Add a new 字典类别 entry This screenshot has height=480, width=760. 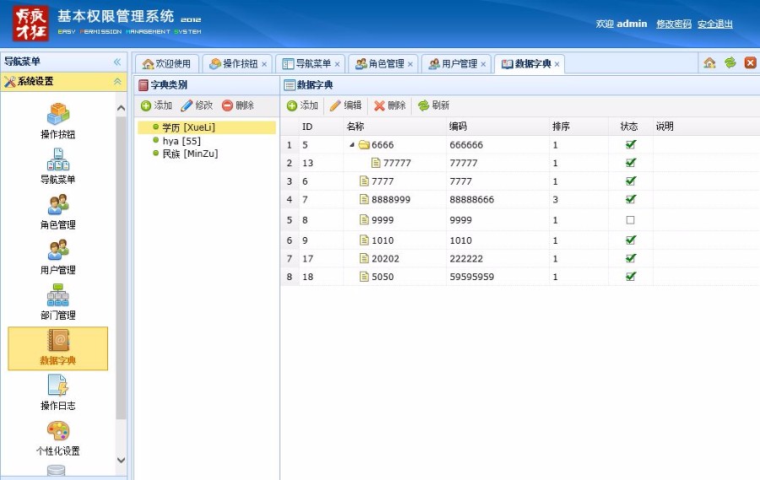coord(156,105)
